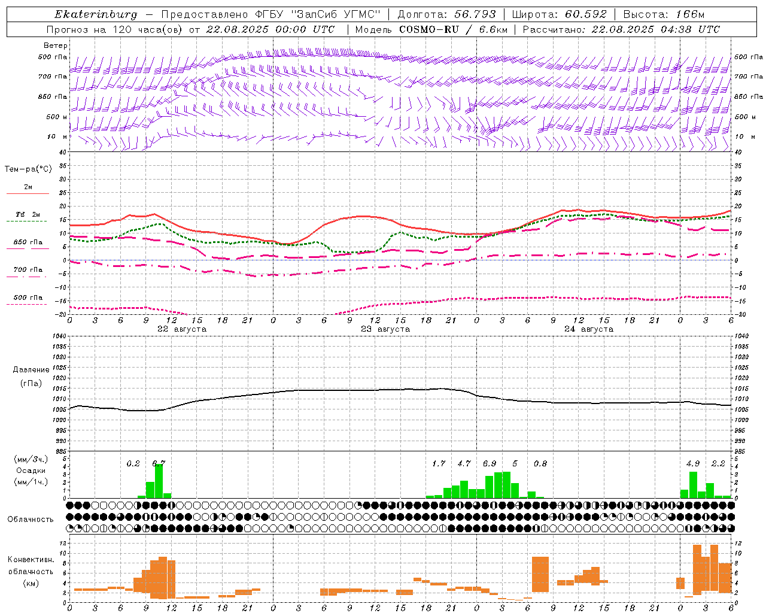
Task: Click the (мм/1ч.) precipitation unit label
Action: (31, 482)
